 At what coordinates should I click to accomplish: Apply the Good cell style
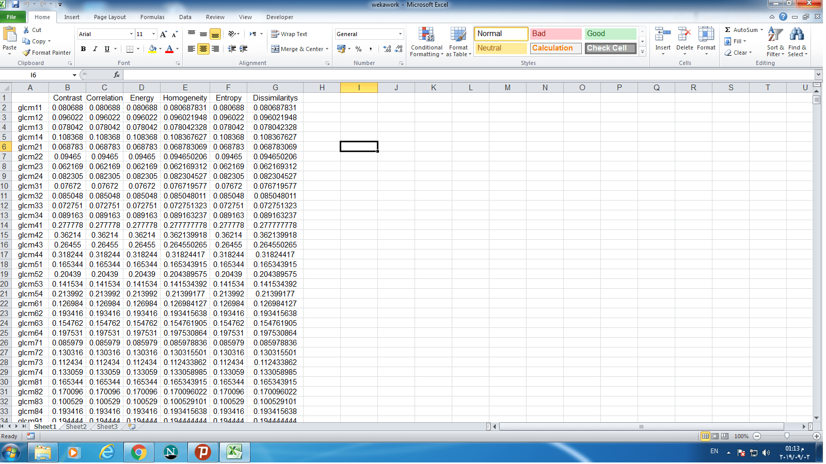610,34
